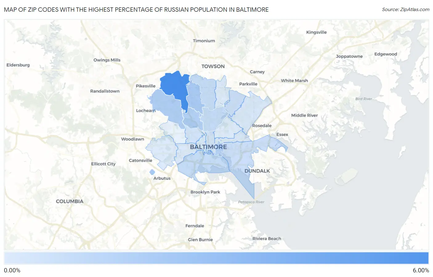Image resolution: width=433 pixels, height=277 pixels.
Task: Click the 'Woodlawn' map label
Action: (x=132, y=139)
